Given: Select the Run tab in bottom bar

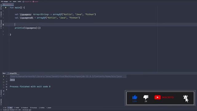Looking at the screenshot, I should 10,108.
